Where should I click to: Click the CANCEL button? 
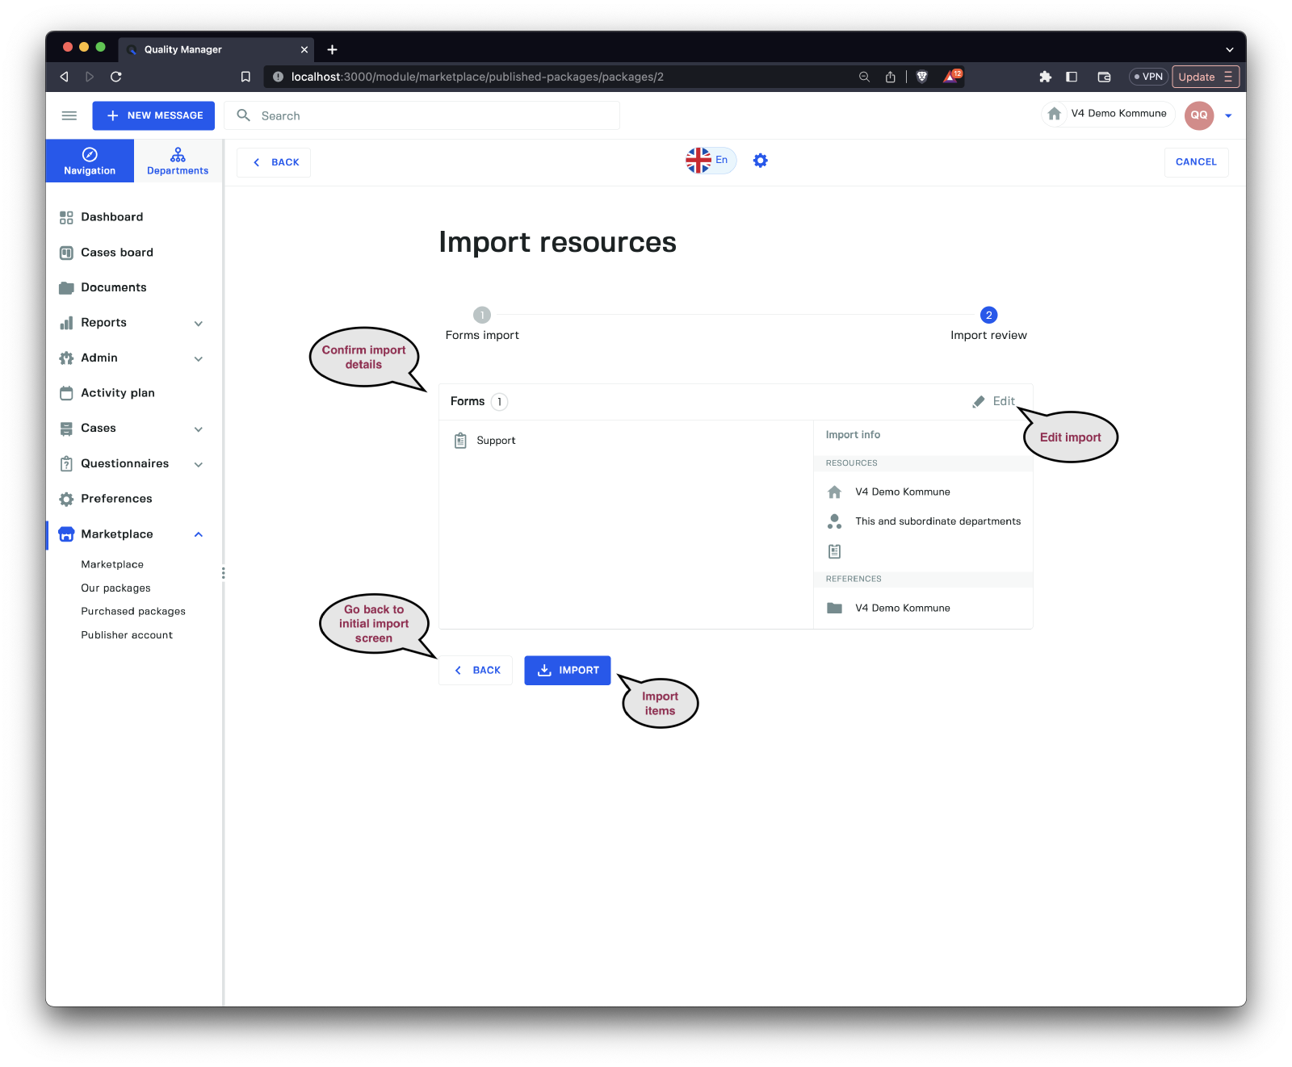(x=1196, y=162)
